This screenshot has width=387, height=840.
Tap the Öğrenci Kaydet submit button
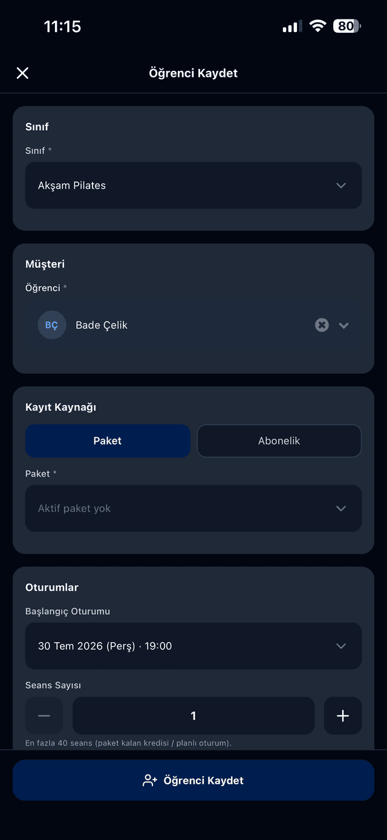pyautogui.click(x=193, y=781)
